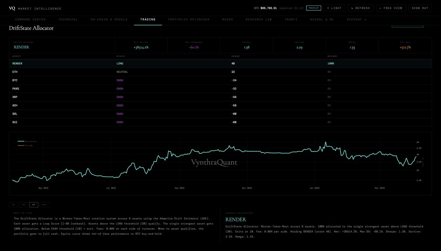Open the RESEARCH LAB tab
This screenshot has height=251, width=441.
[x=259, y=19]
